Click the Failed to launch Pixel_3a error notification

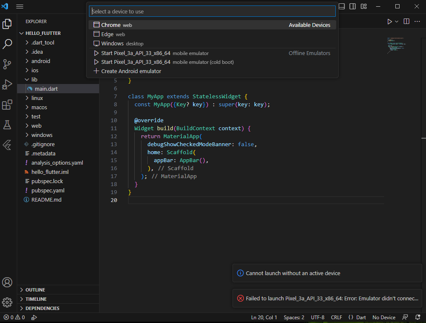pos(327,298)
